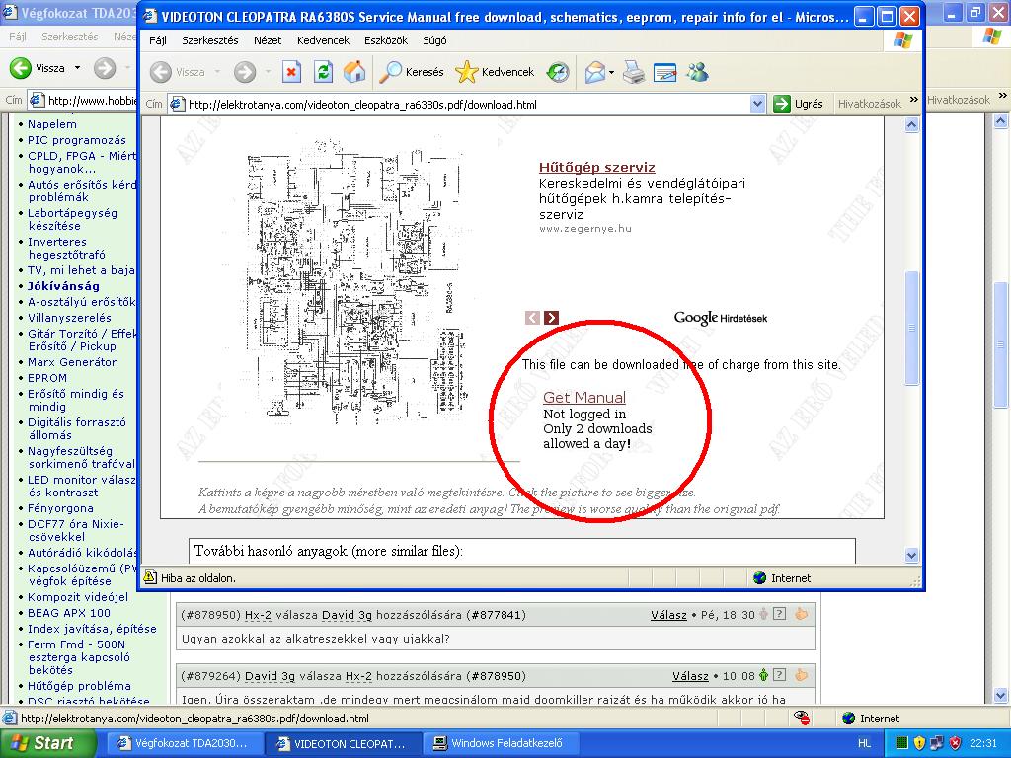The height and width of the screenshot is (758, 1011).
Task: Switch to Windows Feladatkezelő taskbar button
Action: (x=501, y=743)
